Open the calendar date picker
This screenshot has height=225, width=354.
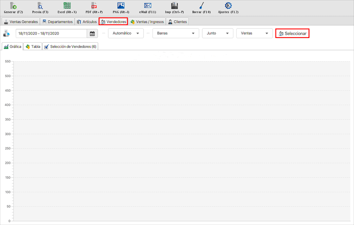[92, 33]
